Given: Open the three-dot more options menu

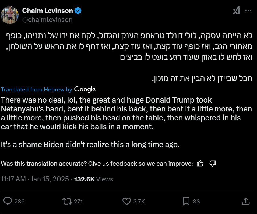Looking at the screenshot, I should 248,11.
